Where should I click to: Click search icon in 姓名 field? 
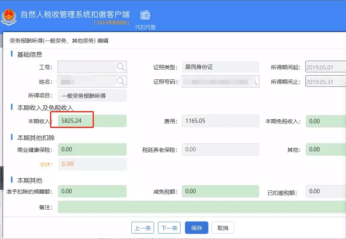[121, 81]
